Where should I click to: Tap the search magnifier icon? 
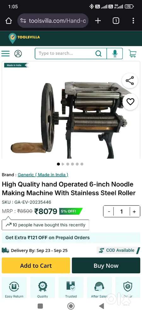click(98, 54)
